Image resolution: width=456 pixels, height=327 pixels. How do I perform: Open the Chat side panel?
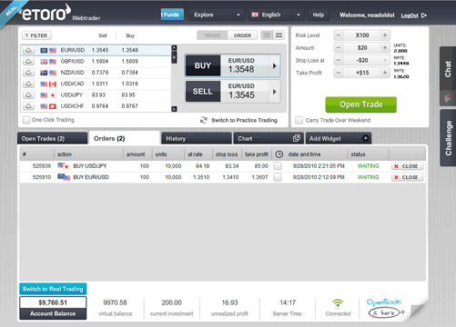[448, 69]
